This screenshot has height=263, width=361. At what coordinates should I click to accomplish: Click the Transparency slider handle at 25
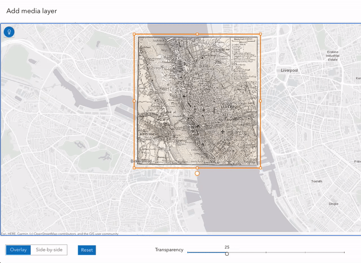pyautogui.click(x=227, y=254)
